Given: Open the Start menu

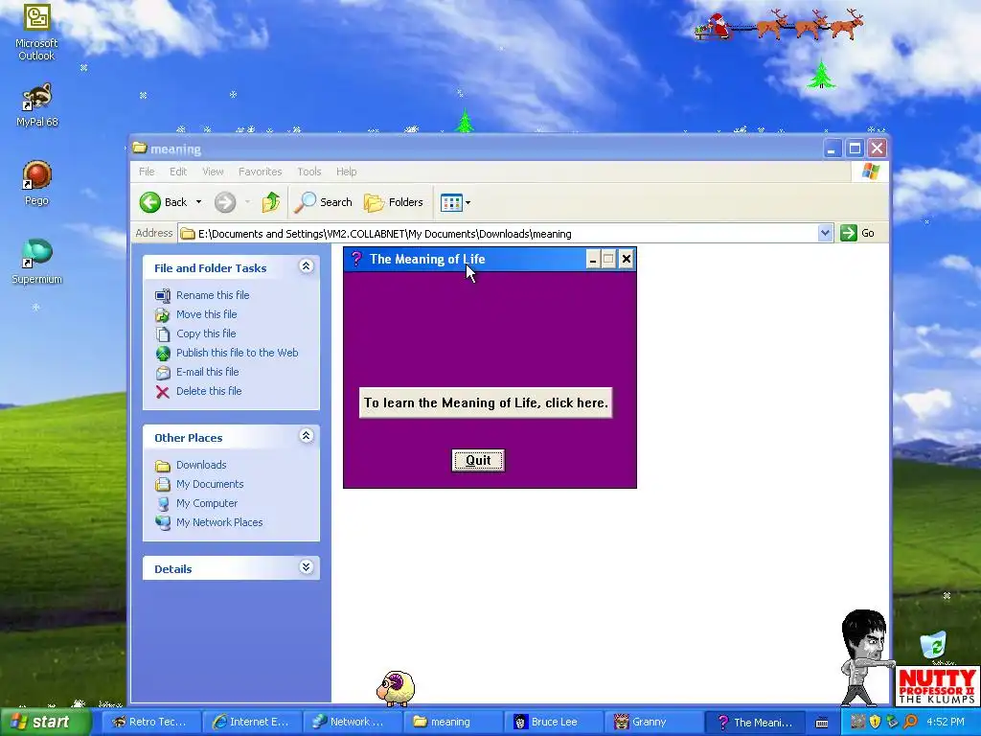Looking at the screenshot, I should tap(45, 722).
